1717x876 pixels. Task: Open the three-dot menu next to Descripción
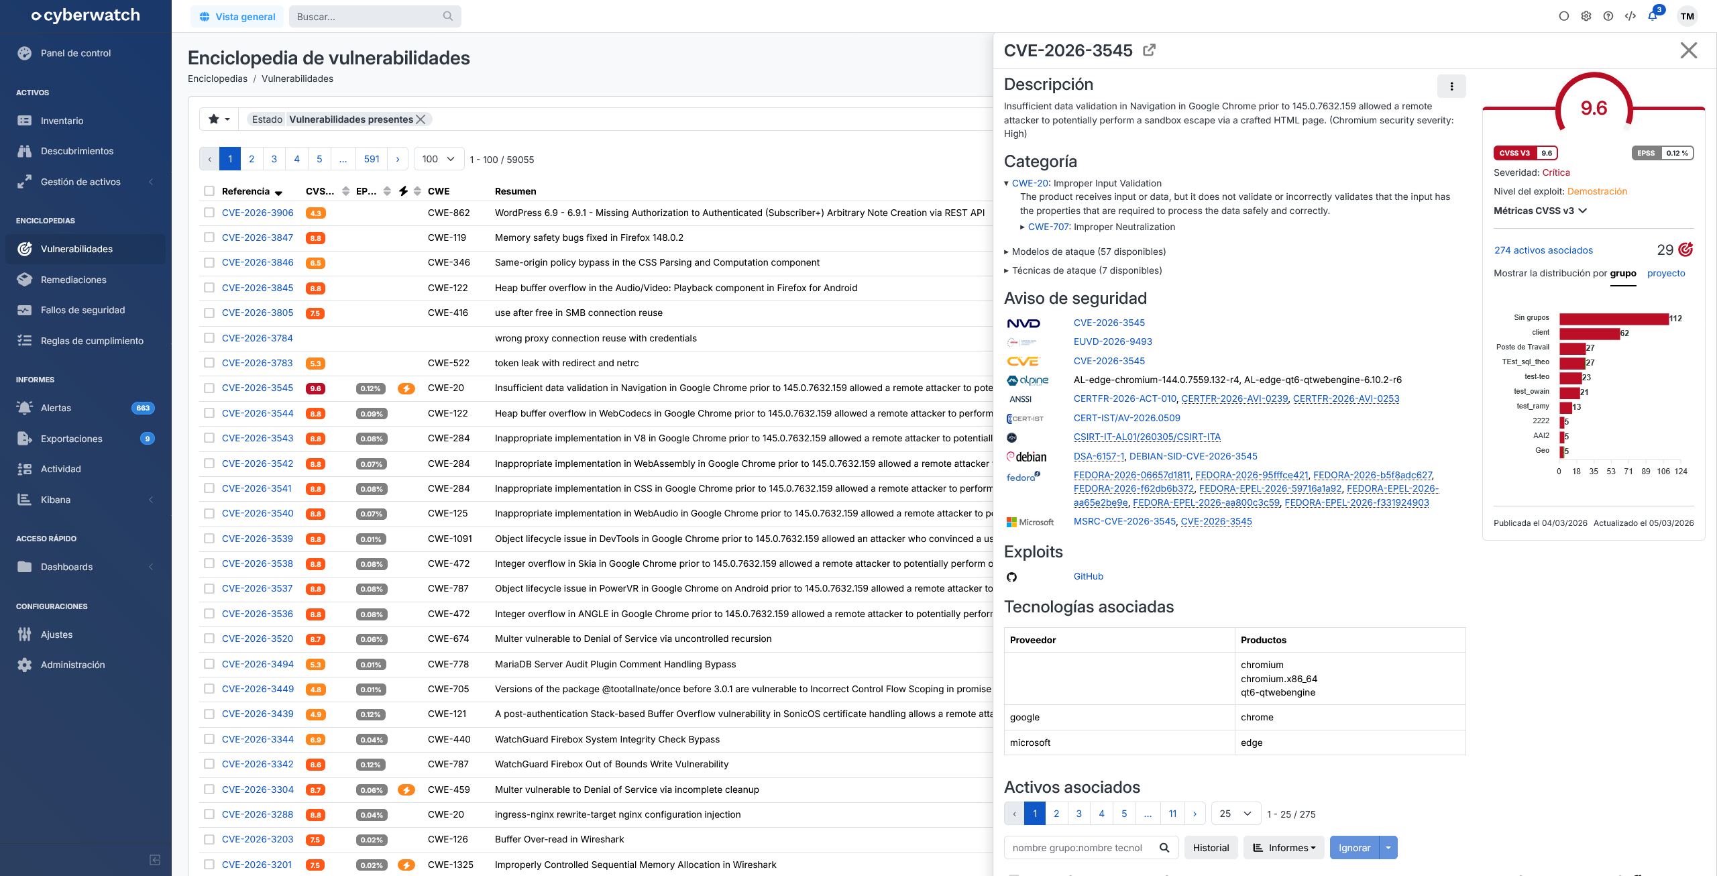point(1451,87)
